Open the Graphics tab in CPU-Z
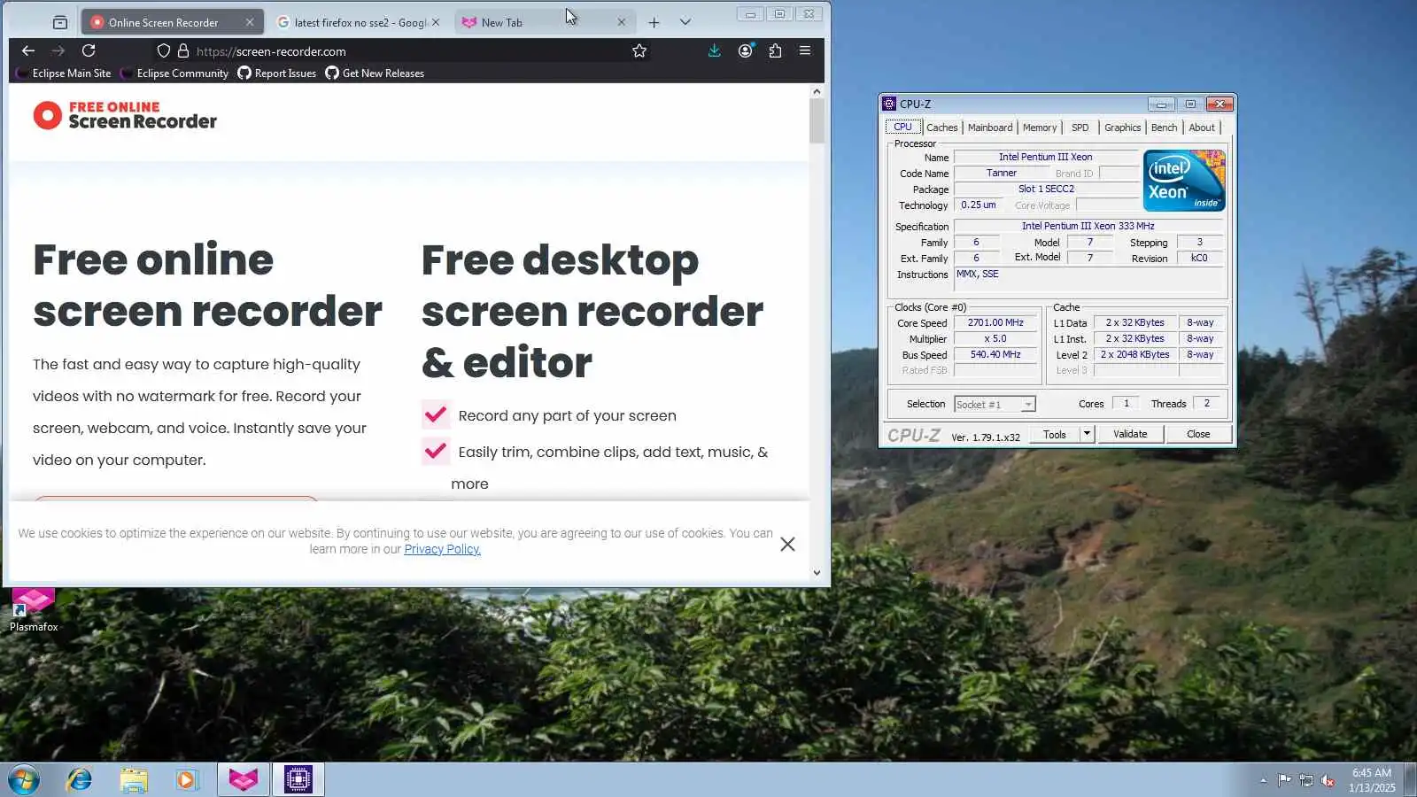This screenshot has height=797, width=1417. click(x=1123, y=128)
